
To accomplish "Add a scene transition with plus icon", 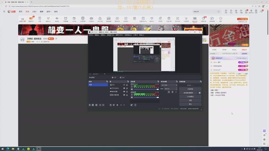I will [x=169, y=92].
